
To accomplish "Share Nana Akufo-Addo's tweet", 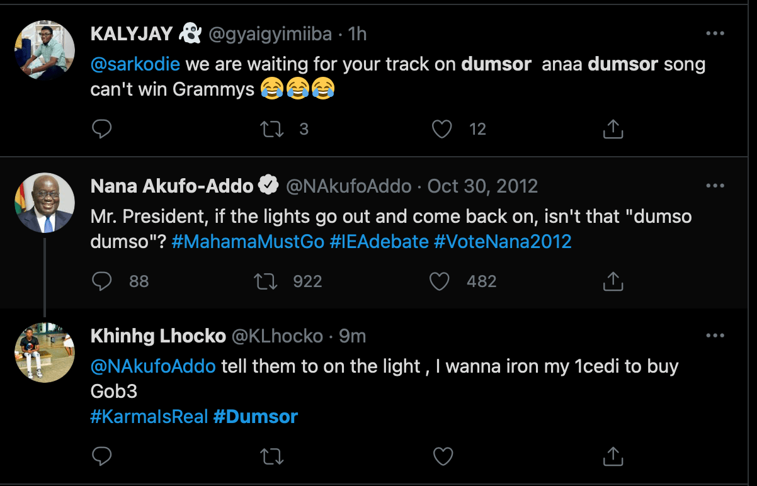I will (x=613, y=281).
